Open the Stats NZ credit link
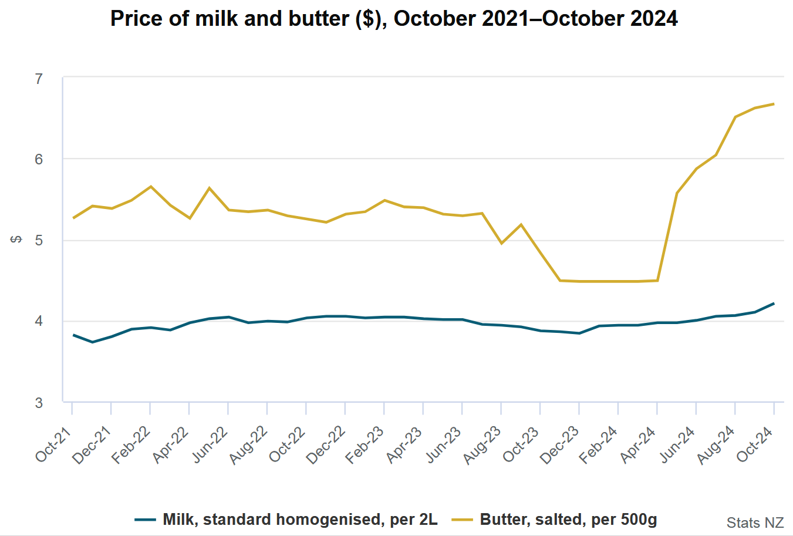This screenshot has height=536, width=793. 755,522
